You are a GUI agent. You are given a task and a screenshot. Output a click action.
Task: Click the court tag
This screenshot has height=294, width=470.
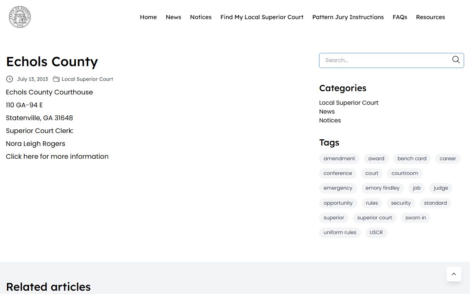tap(372, 173)
